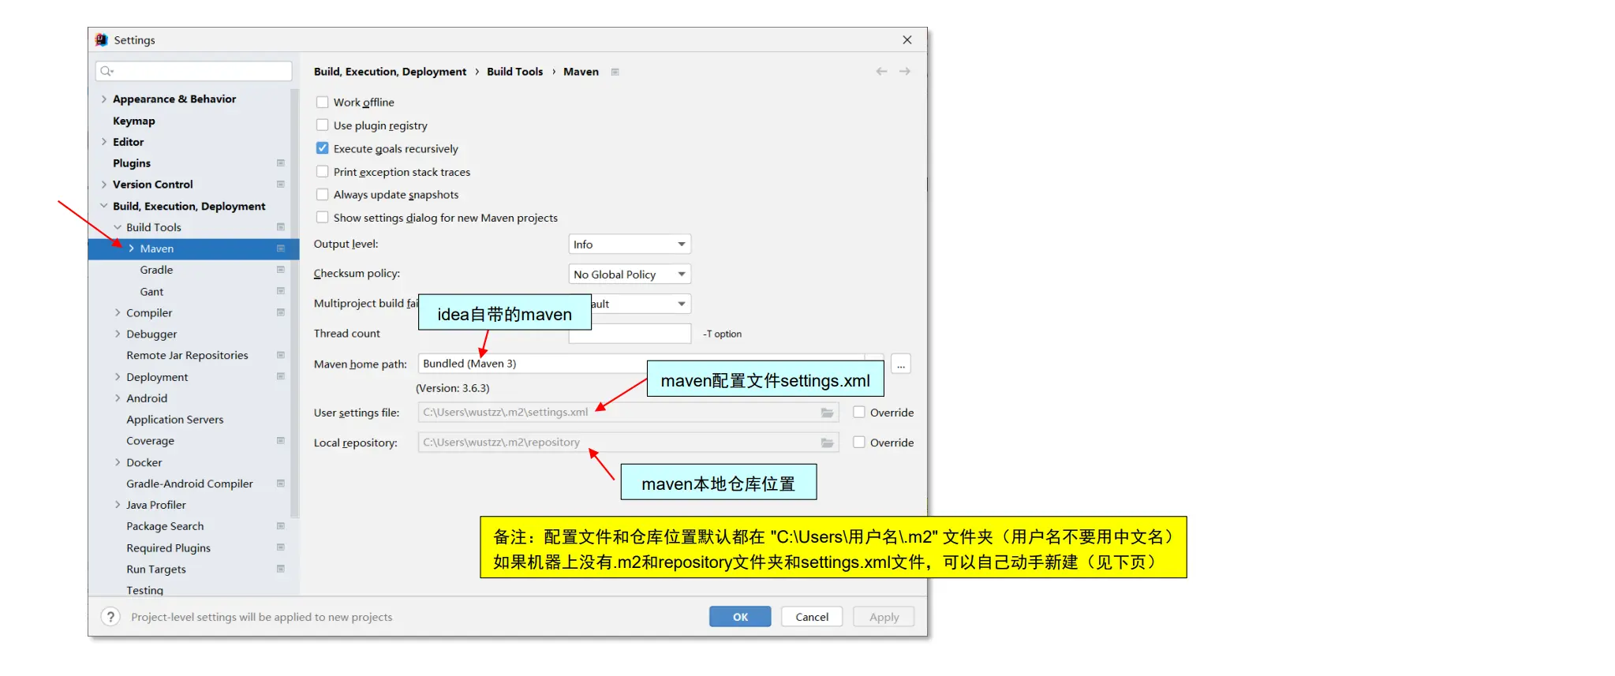
Task: Check Show settings dialog for new Maven projects
Action: pos(322,217)
